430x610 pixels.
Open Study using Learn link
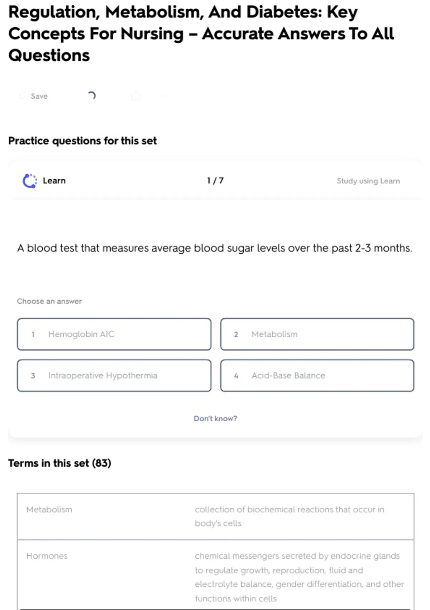[x=368, y=181]
